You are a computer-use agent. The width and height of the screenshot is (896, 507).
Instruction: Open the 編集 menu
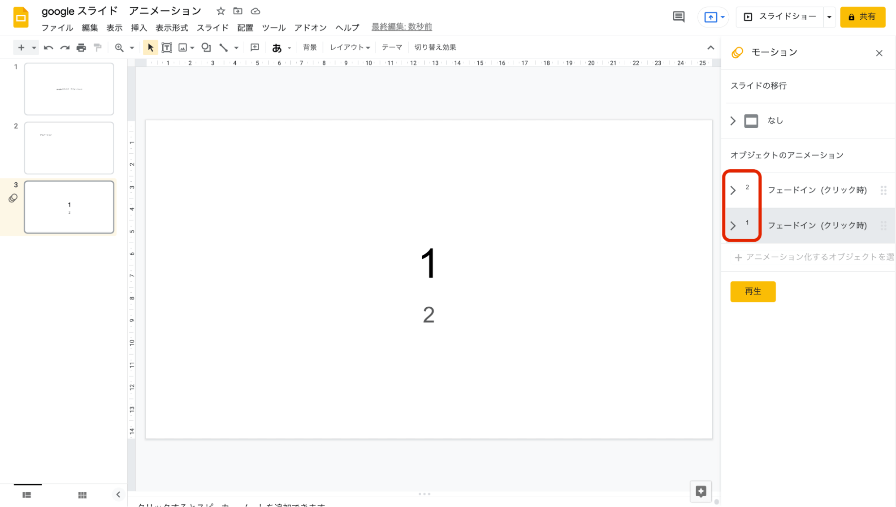tap(90, 28)
